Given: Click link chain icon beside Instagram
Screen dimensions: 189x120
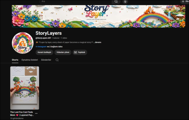Looking at the screenshot, I should click(x=36, y=47).
